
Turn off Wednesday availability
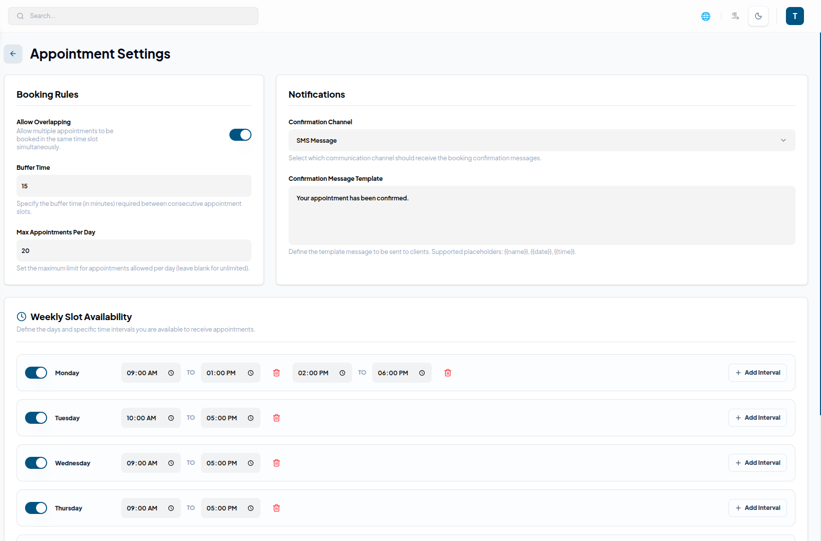click(36, 463)
